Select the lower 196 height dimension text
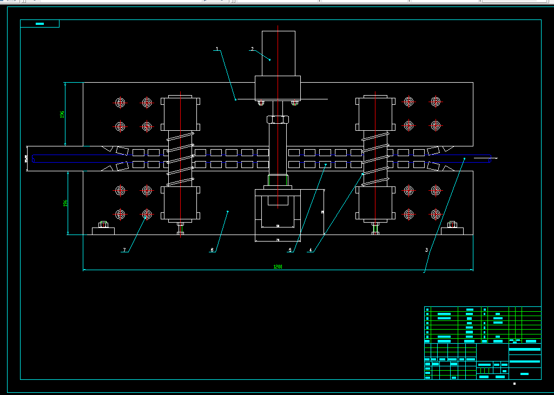Viewport: 554px width, 395px height. 65,203
